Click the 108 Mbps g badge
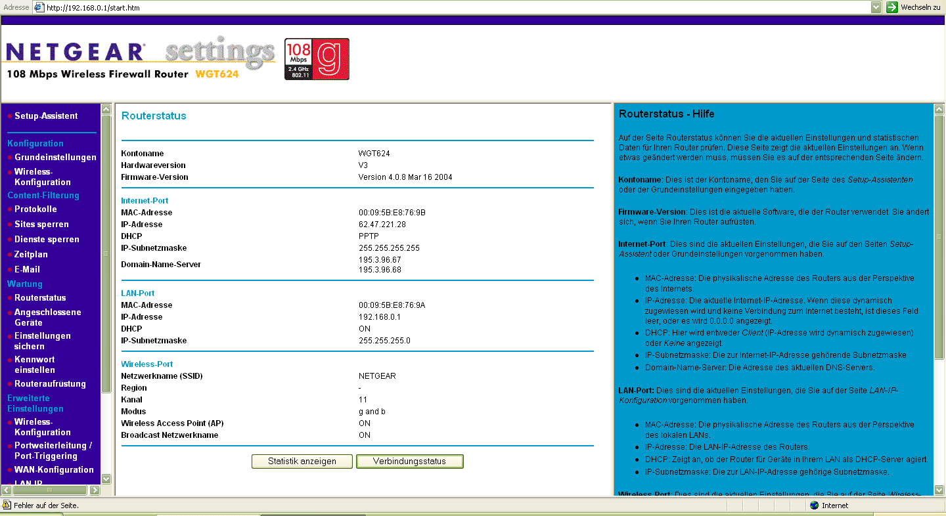The image size is (946, 516). [317, 59]
